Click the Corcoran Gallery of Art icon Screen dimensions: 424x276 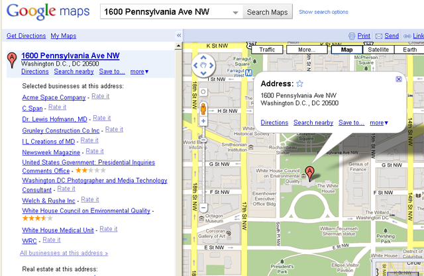point(229,234)
